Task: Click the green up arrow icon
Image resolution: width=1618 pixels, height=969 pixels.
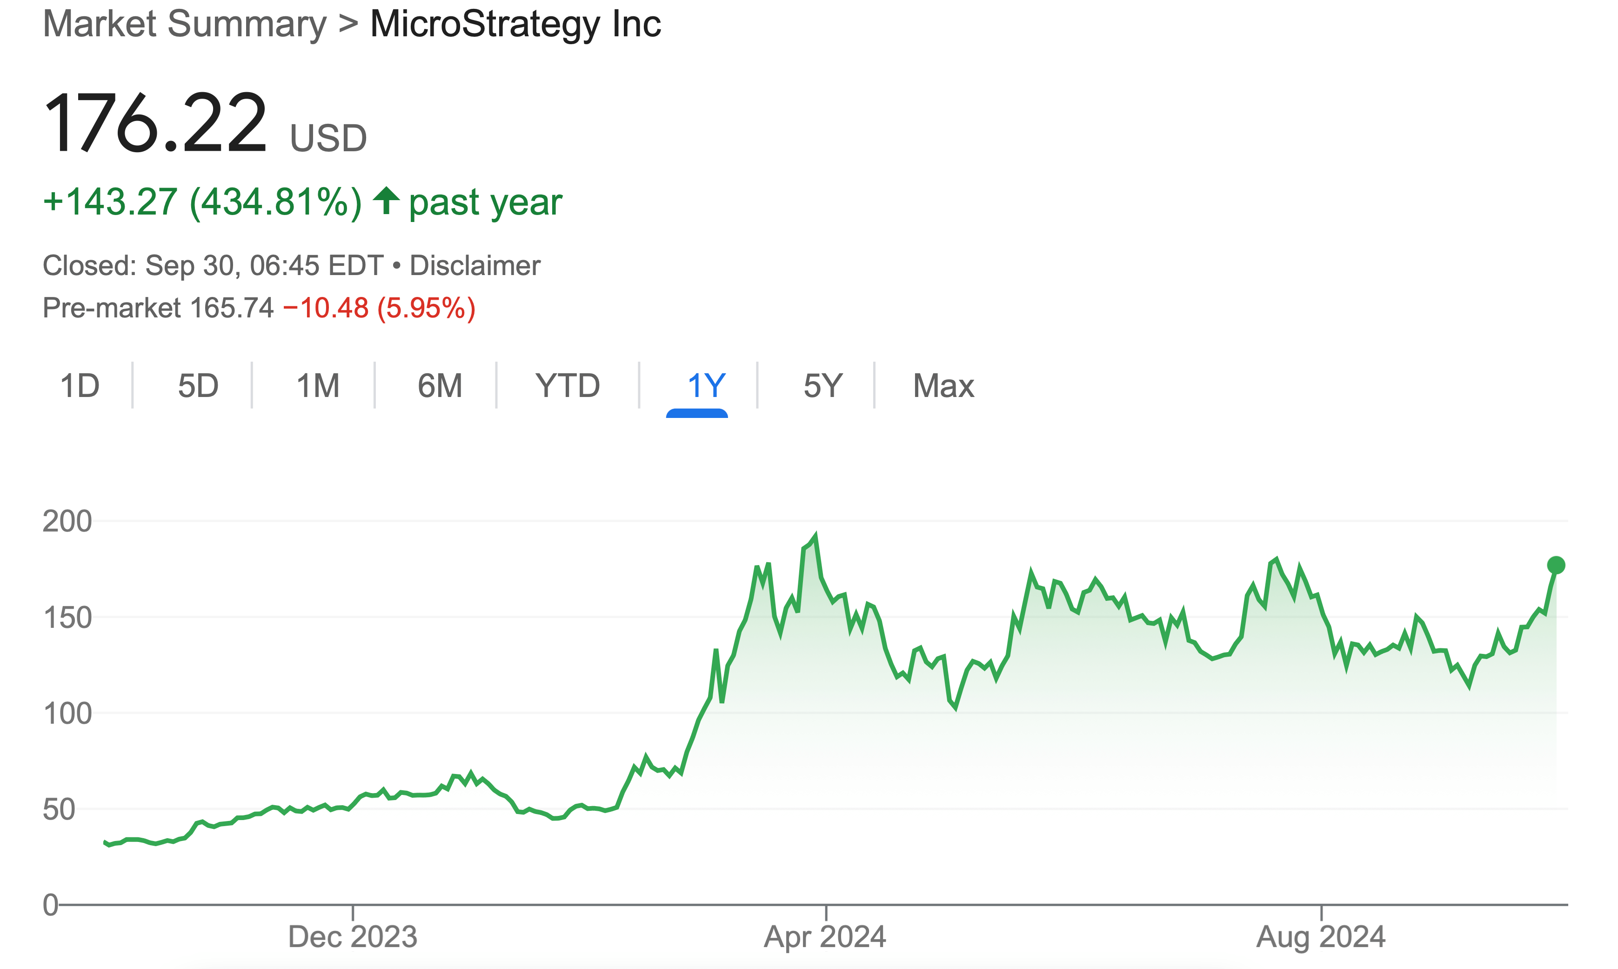Action: point(387,200)
